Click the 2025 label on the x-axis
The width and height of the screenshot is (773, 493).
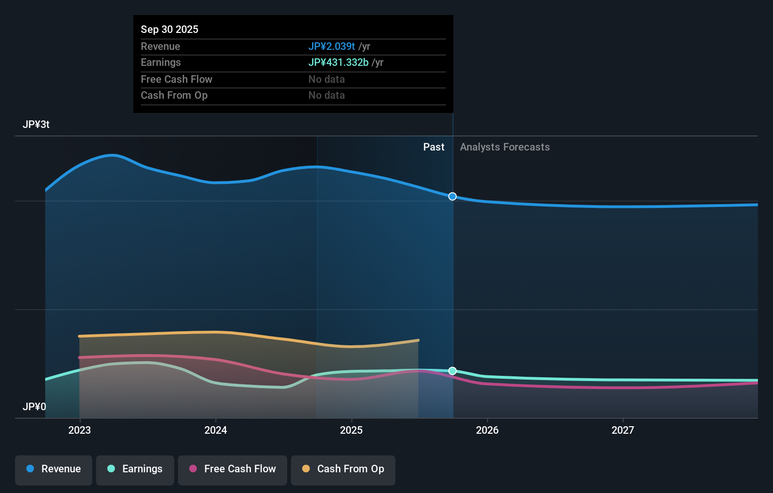click(x=352, y=430)
